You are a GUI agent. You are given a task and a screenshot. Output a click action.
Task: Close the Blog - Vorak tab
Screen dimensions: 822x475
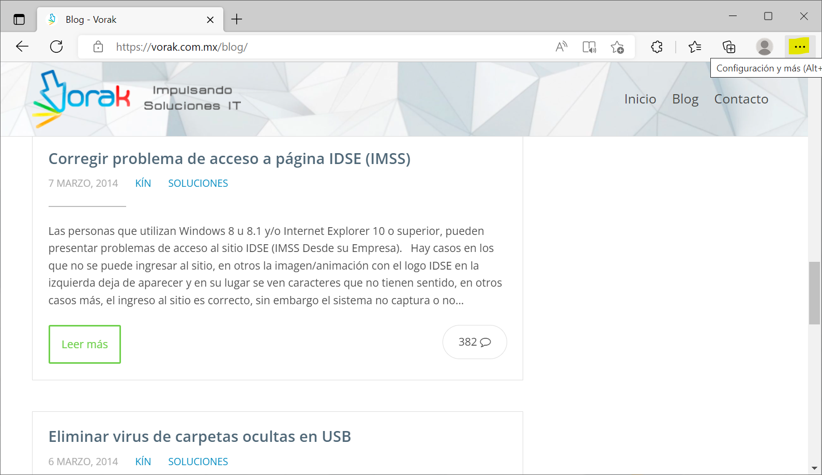click(210, 20)
